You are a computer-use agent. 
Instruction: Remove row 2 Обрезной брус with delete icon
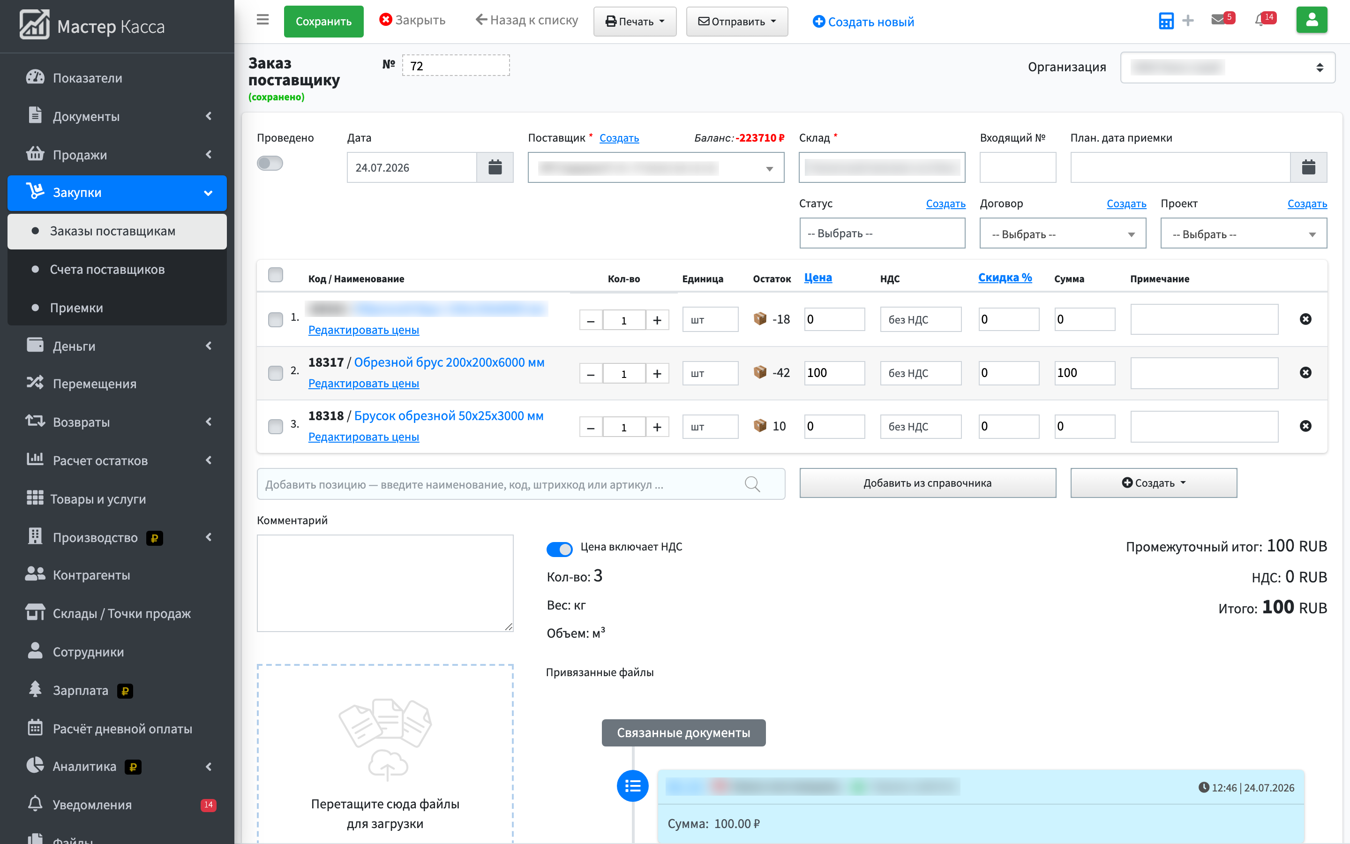[1305, 372]
